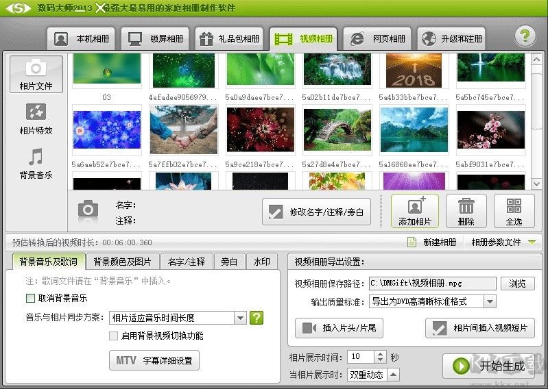This screenshot has height=389, width=548.
Task: Click the 删除 trash button
Action: point(466,211)
